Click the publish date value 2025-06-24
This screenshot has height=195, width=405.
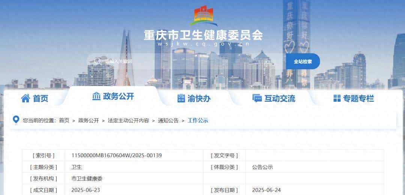point(266,190)
